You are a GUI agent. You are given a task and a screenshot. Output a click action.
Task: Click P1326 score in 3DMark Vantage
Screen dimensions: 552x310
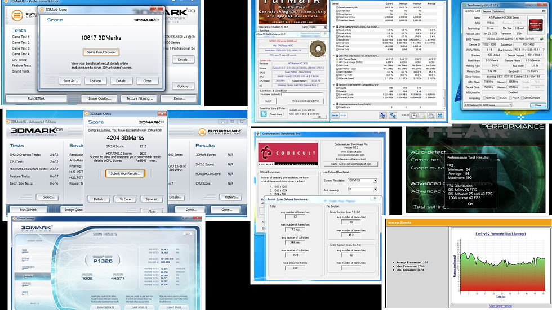(103, 261)
